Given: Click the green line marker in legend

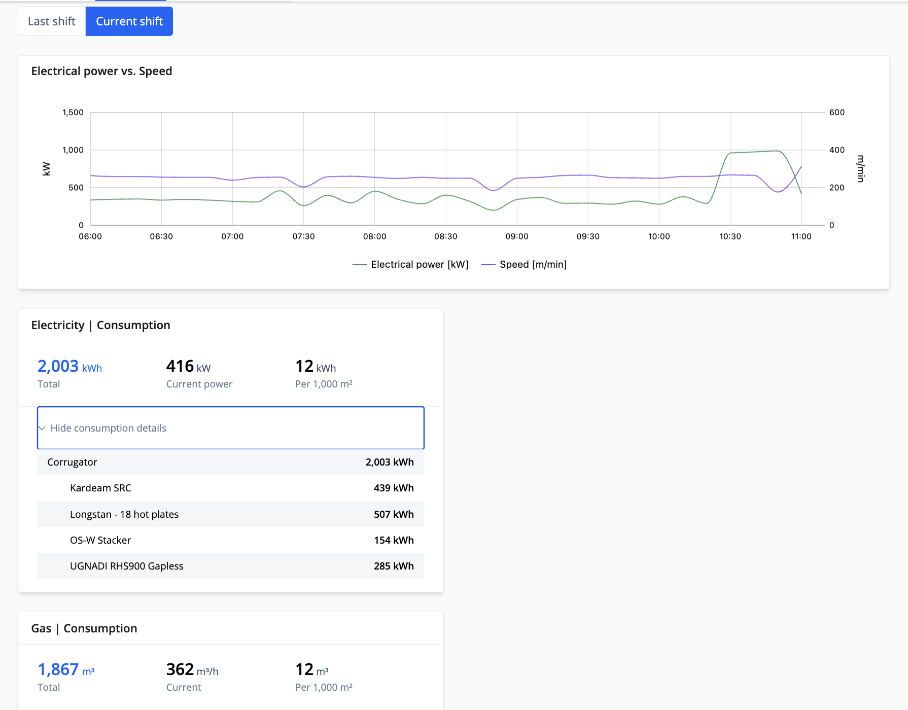Looking at the screenshot, I should click(359, 264).
